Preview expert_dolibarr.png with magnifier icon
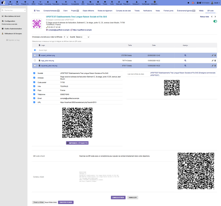 click(x=185, y=55)
